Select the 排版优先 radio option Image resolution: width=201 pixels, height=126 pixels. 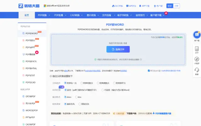click(x=79, y=104)
